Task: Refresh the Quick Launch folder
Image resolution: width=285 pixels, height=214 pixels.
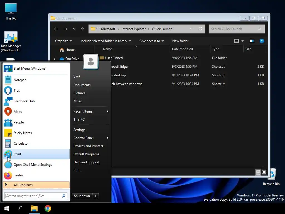Action: point(200,29)
